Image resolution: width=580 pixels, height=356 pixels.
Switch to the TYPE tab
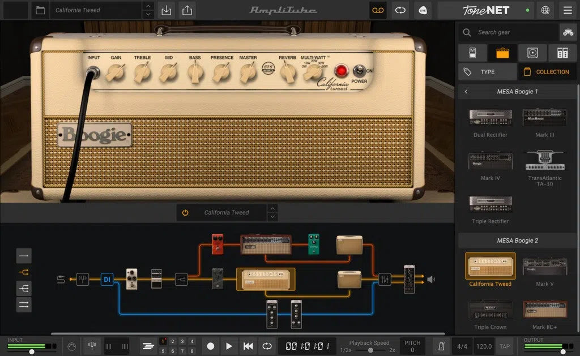point(487,71)
